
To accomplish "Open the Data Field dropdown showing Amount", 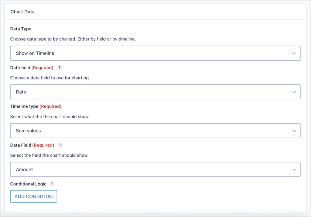I will 155,169.
